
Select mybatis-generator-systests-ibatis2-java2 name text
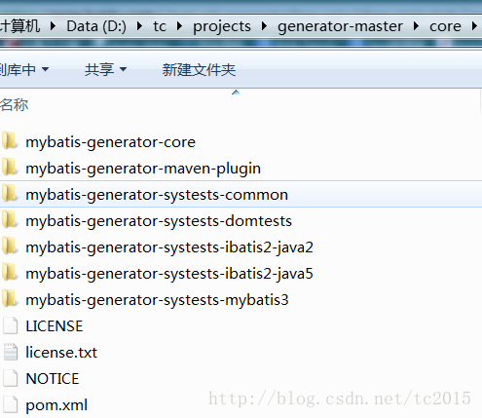[169, 247]
